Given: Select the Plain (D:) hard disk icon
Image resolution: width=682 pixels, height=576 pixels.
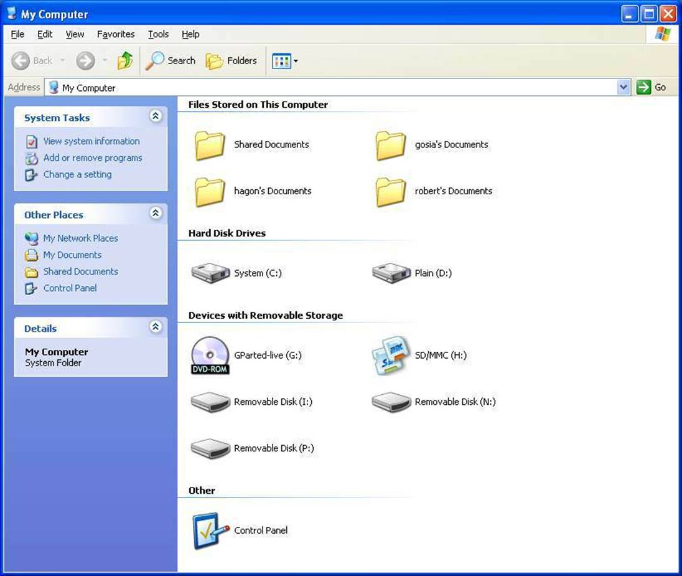Looking at the screenshot, I should point(391,273).
